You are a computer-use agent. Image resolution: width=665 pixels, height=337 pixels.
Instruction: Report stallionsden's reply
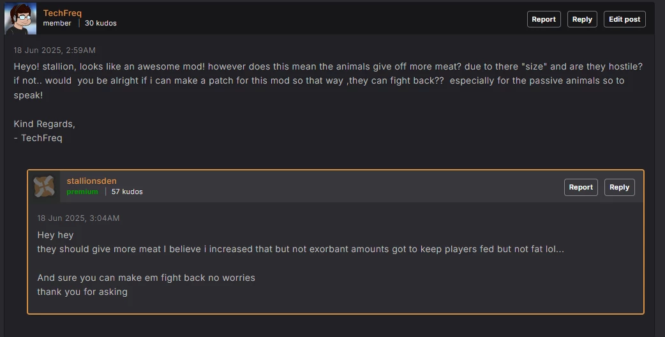tap(581, 187)
